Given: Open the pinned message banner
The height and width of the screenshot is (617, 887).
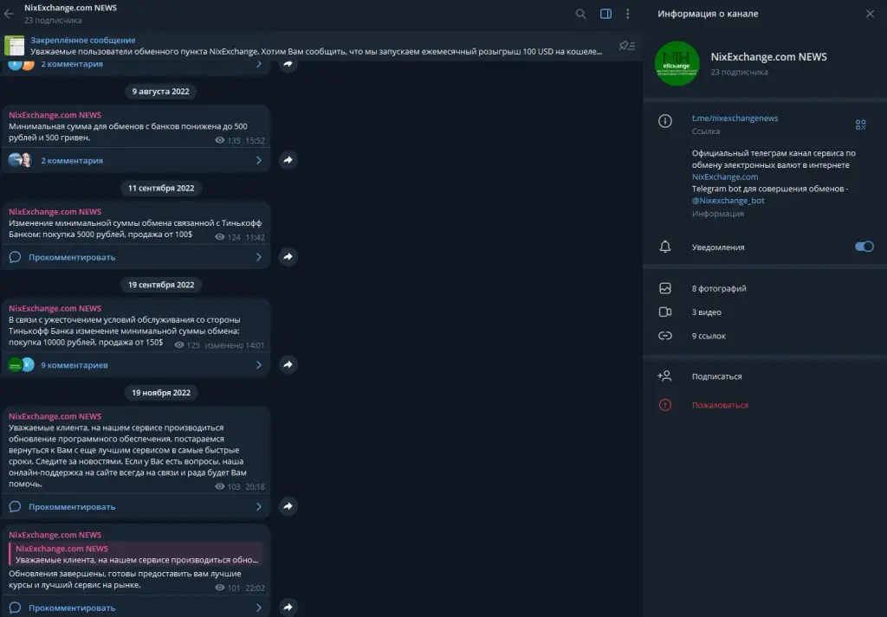Looking at the screenshot, I should [317, 46].
